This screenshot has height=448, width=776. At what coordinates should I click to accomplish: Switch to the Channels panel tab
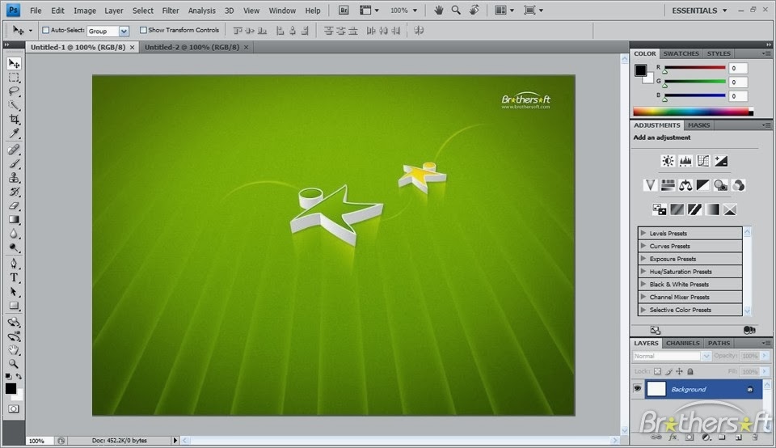coord(682,343)
